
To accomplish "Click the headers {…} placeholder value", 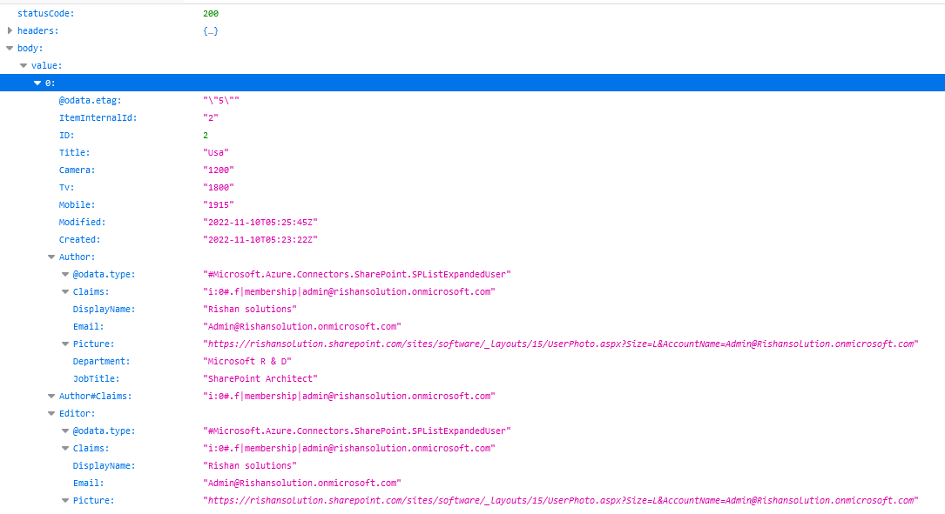I will pyautogui.click(x=210, y=30).
